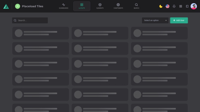Viewport: 200px width, 112px height.
Task: Click the magnifier icon inside search box
Action: pos(15,20)
